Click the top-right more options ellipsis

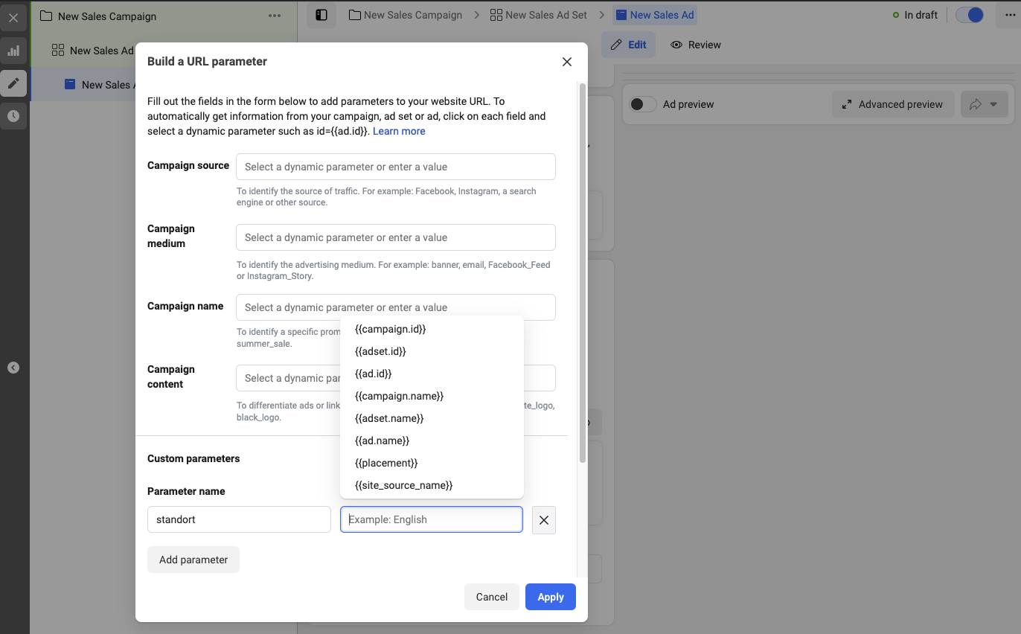click(1008, 15)
